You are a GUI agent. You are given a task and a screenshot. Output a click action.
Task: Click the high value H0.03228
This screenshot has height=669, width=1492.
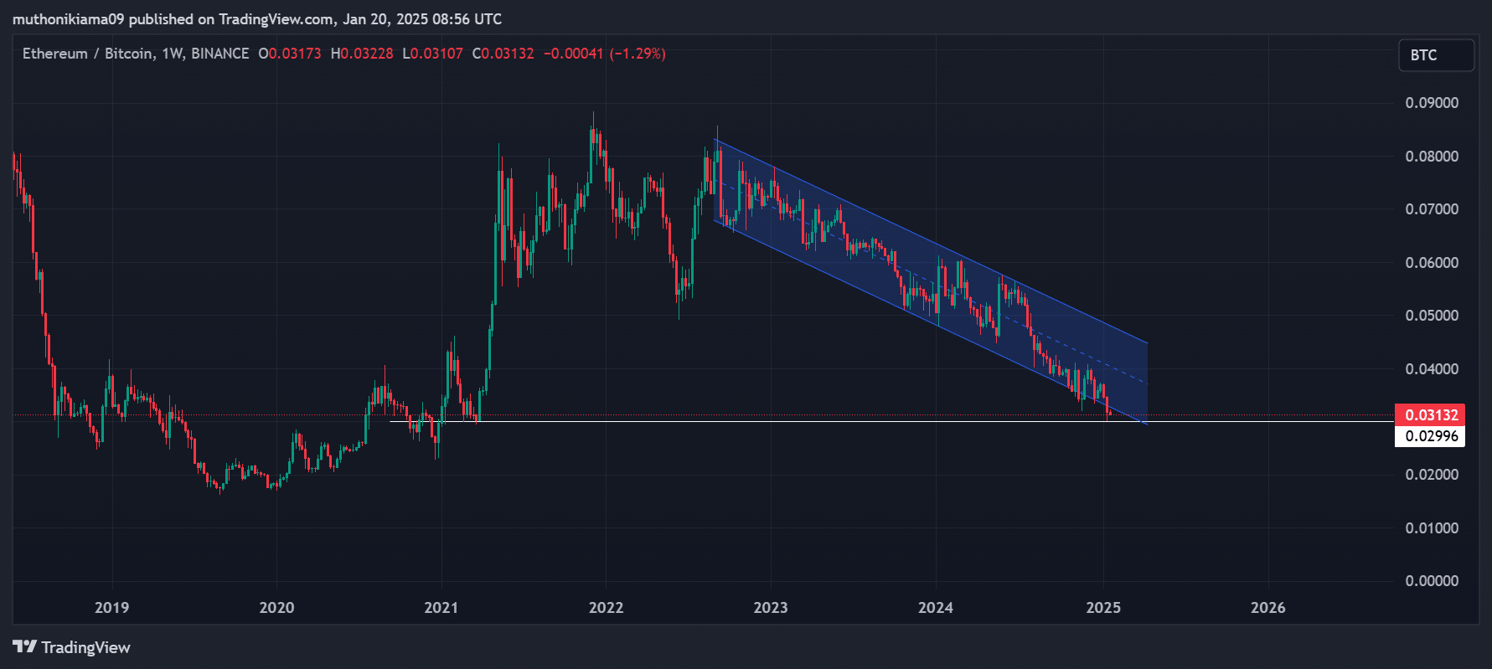[x=362, y=54]
